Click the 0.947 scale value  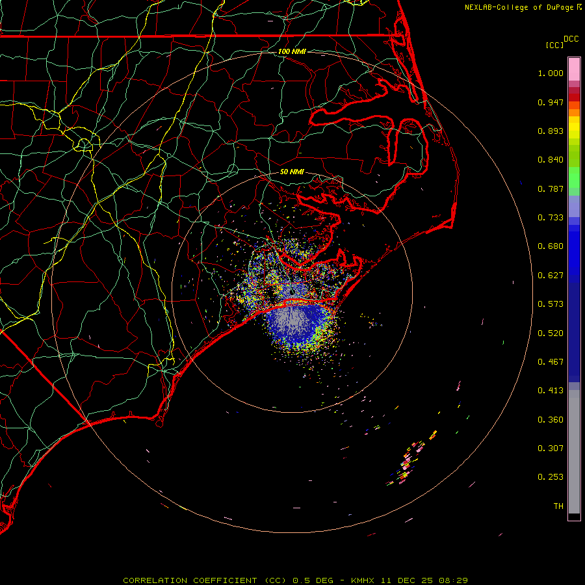pos(551,102)
